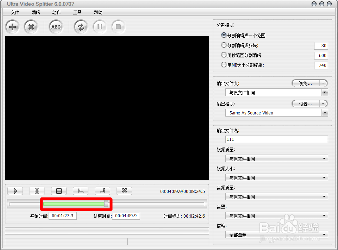Click the round stop toolbar icon
Viewport: 338px width, 250px height.
pyautogui.click(x=118, y=27)
